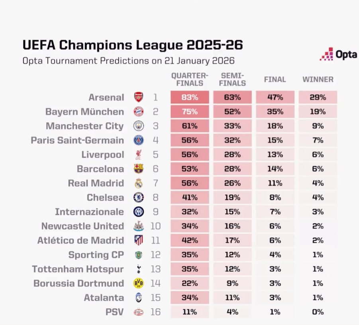359x325 pixels.
Task: Select the SEMI-FINALS column header
Action: [232, 80]
